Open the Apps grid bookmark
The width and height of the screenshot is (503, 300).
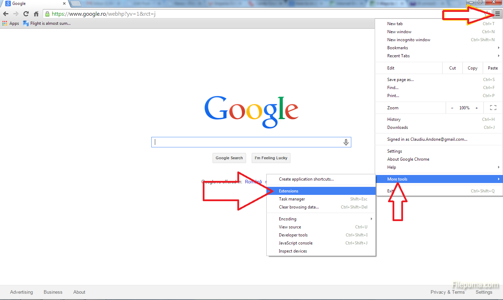coord(10,23)
